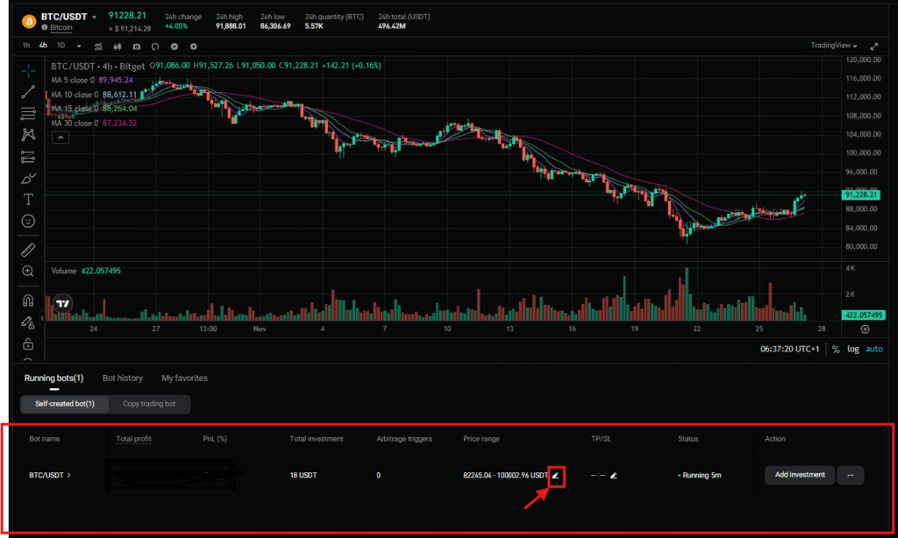Screen dimensions: 898x538
Task: Open the emoji sticker tool
Action: tap(28, 221)
